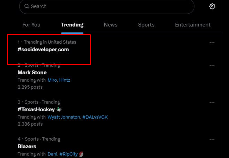The height and width of the screenshot is (158, 229).
Task: Select the Trending tab
Action: click(72, 25)
